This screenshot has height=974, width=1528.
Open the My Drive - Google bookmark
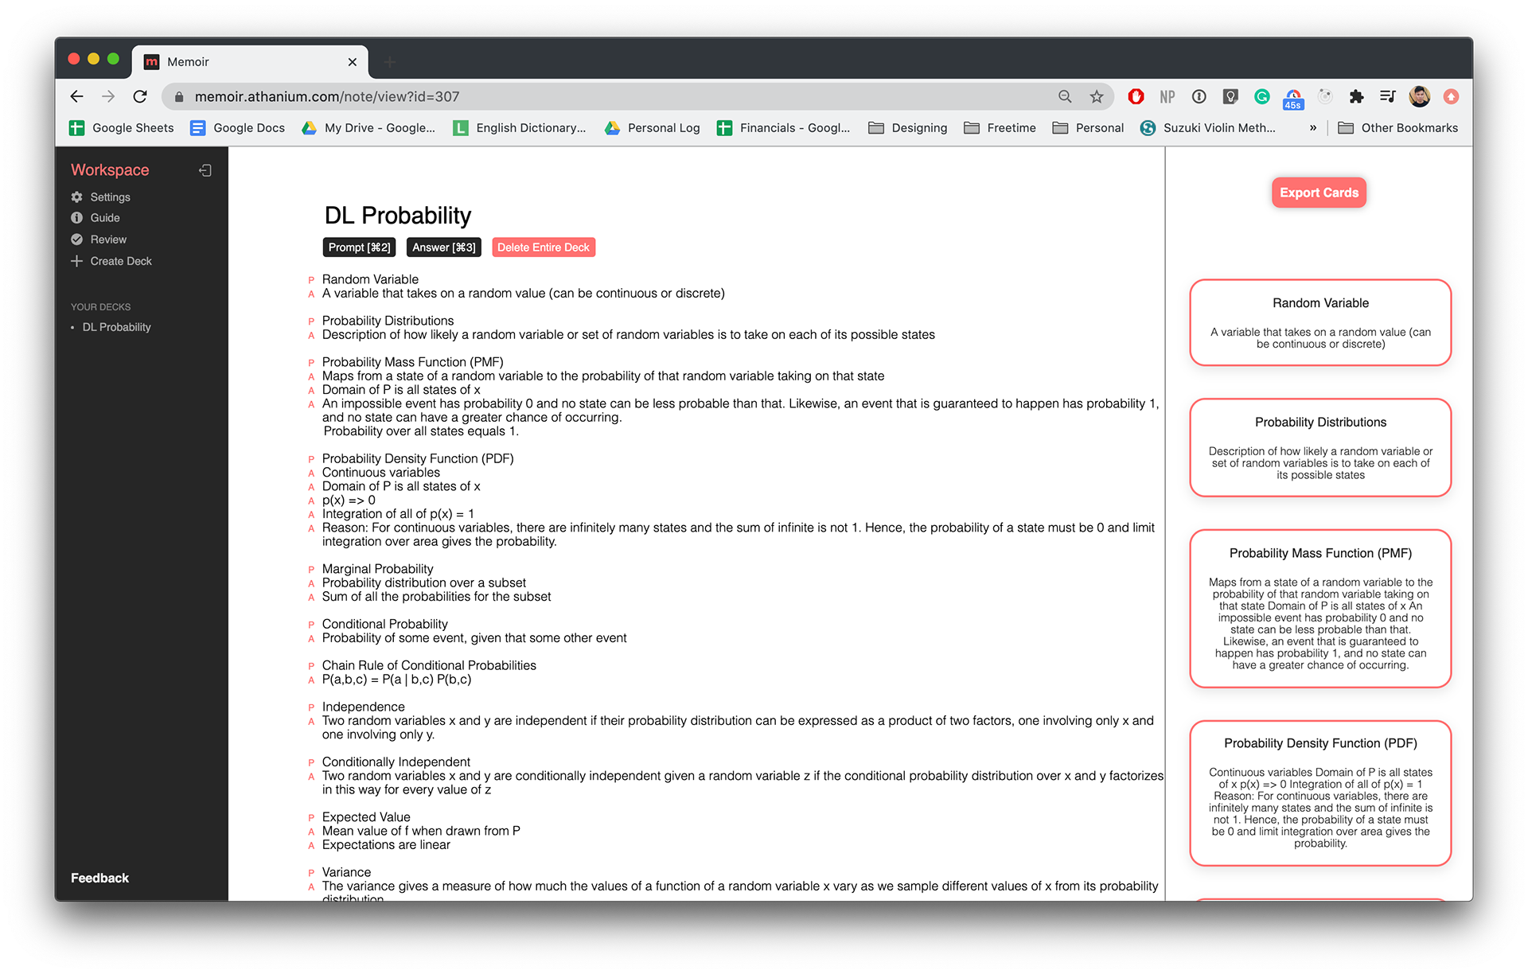click(x=368, y=128)
